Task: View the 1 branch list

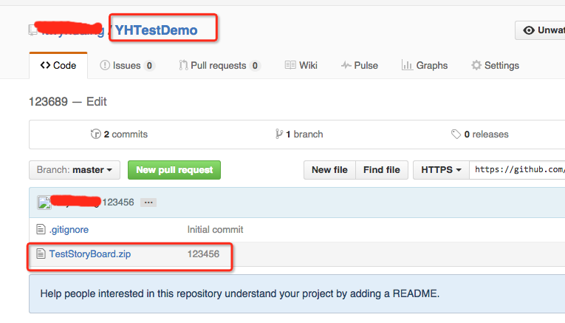Action: pyautogui.click(x=299, y=134)
